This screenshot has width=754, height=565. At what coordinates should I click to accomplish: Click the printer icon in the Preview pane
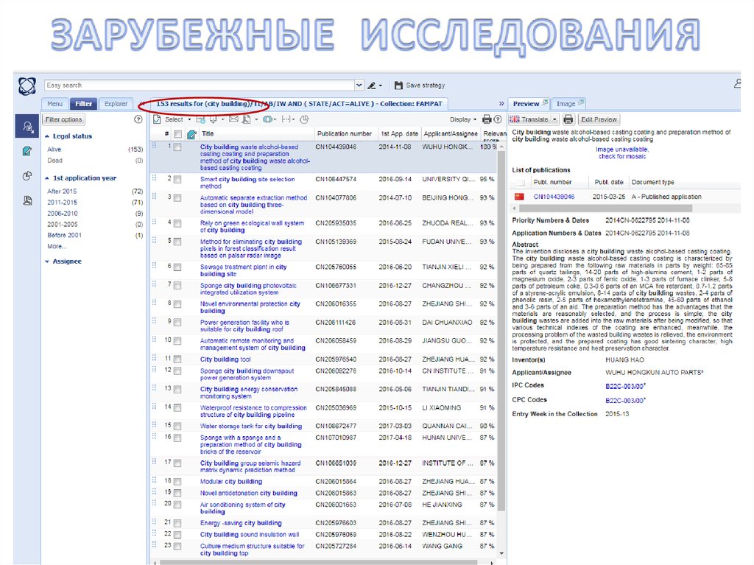[568, 119]
